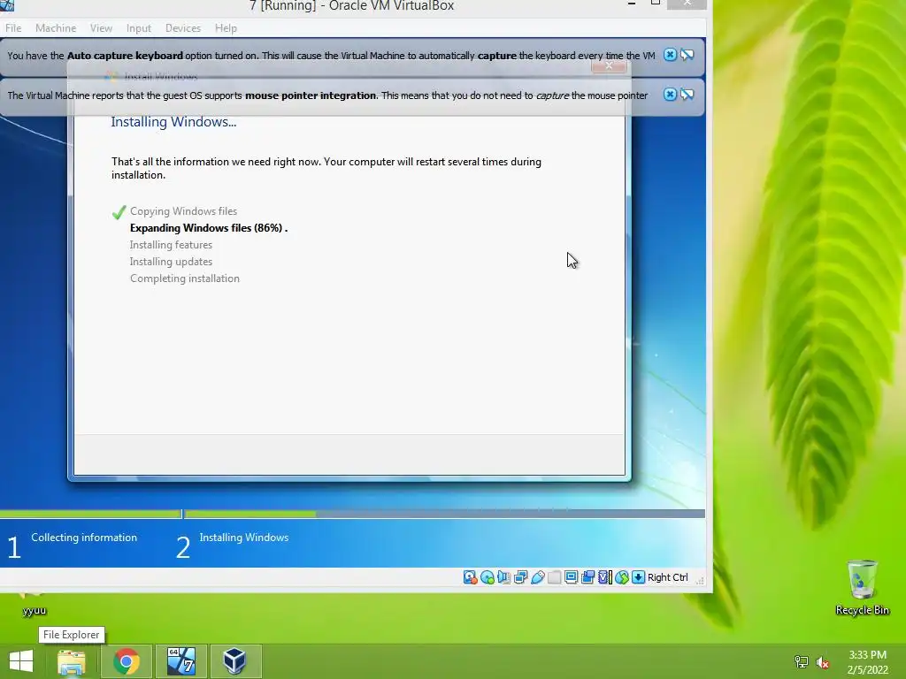Suppress future mouse pointer integration messages
Screen dimensions: 906x679
pos(687,95)
